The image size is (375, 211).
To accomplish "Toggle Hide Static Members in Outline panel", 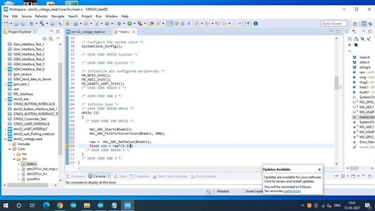I will [369, 39].
